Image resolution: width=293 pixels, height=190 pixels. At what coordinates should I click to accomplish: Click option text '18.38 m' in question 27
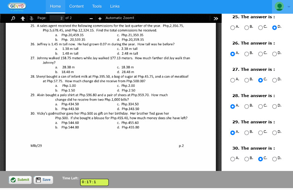pos(127,67)
